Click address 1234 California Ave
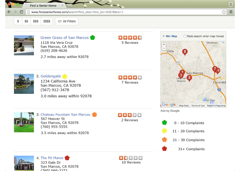240x171 pixels. pos(58,81)
